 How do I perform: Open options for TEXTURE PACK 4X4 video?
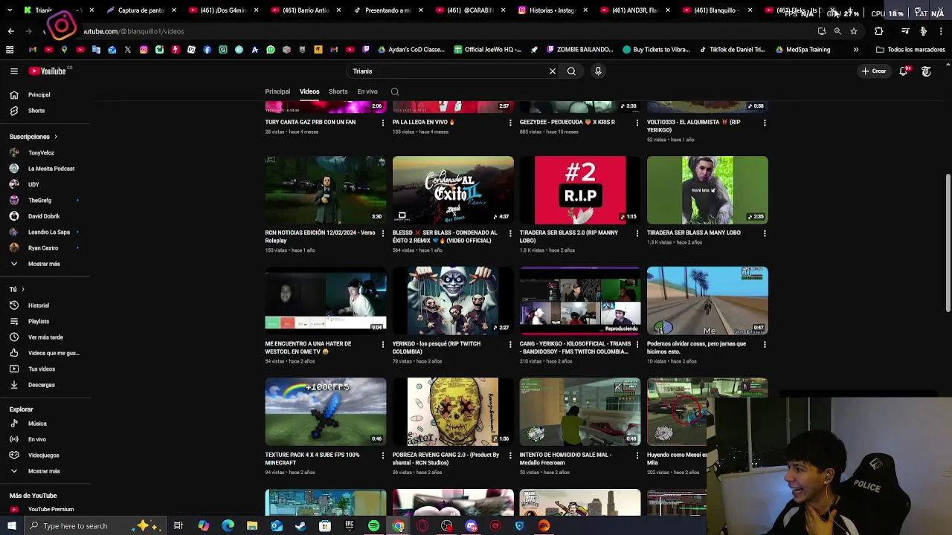383,455
